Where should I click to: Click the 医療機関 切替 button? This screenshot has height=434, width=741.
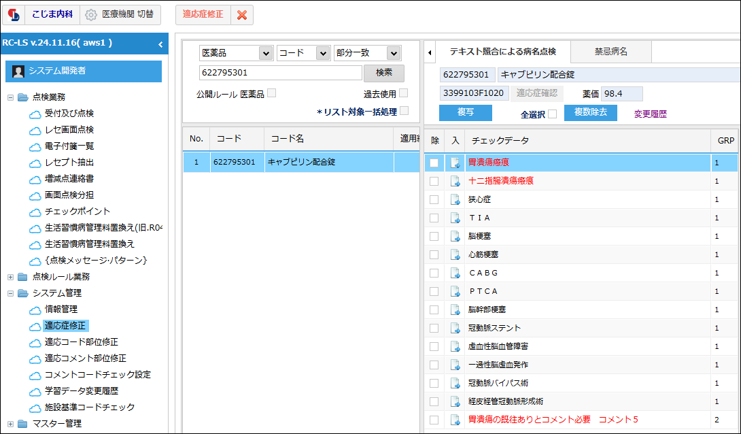[120, 15]
